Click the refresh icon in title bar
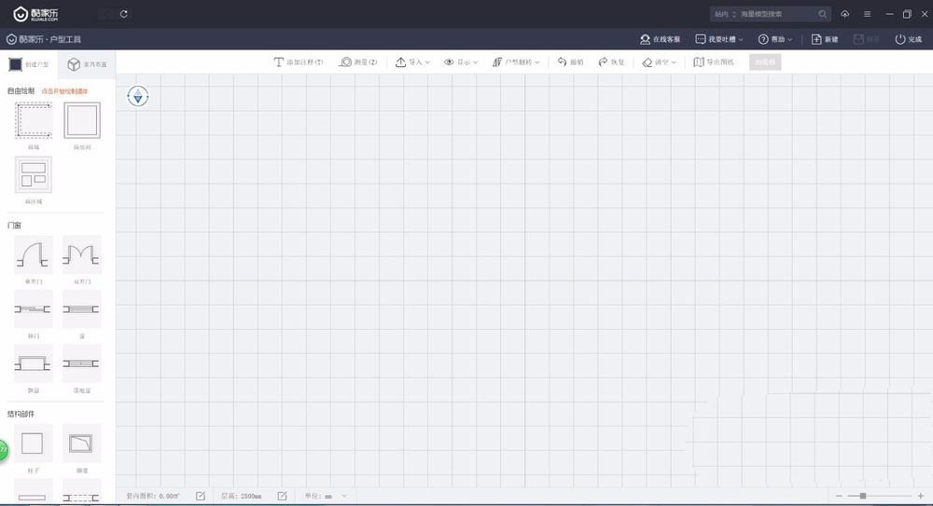This screenshot has width=933, height=506. [124, 14]
